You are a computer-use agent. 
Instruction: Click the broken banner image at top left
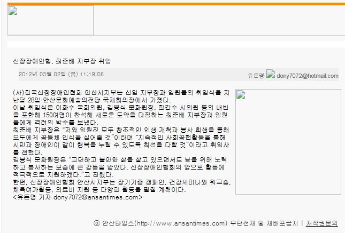click(x=50, y=20)
